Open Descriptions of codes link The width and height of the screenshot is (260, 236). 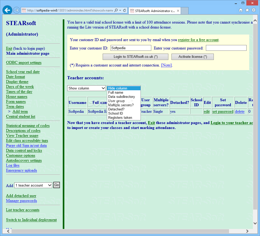click(23, 131)
